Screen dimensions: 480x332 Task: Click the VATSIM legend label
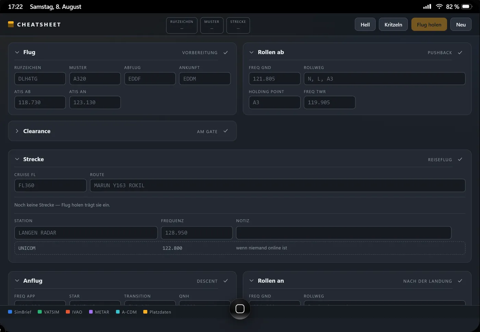[x=51, y=312]
